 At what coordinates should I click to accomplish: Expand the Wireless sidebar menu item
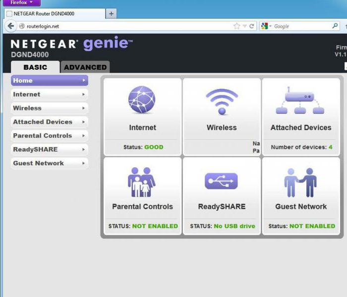pos(50,108)
